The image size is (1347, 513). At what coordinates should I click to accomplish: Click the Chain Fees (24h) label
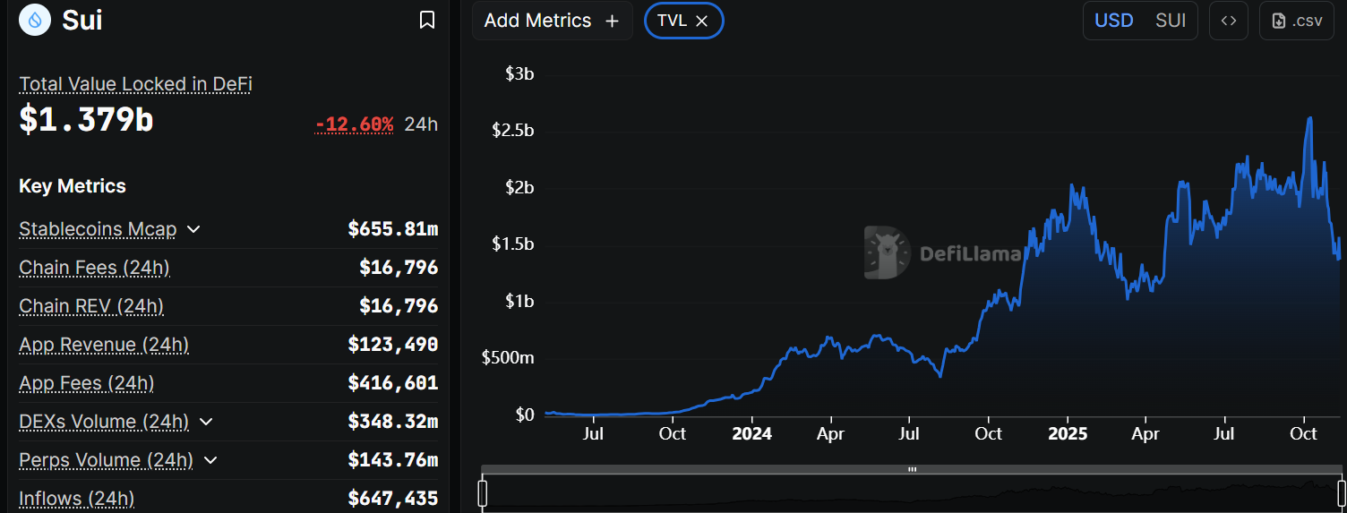[94, 268]
